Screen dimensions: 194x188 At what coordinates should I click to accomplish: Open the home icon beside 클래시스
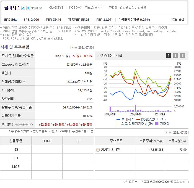[x=23, y=8]
